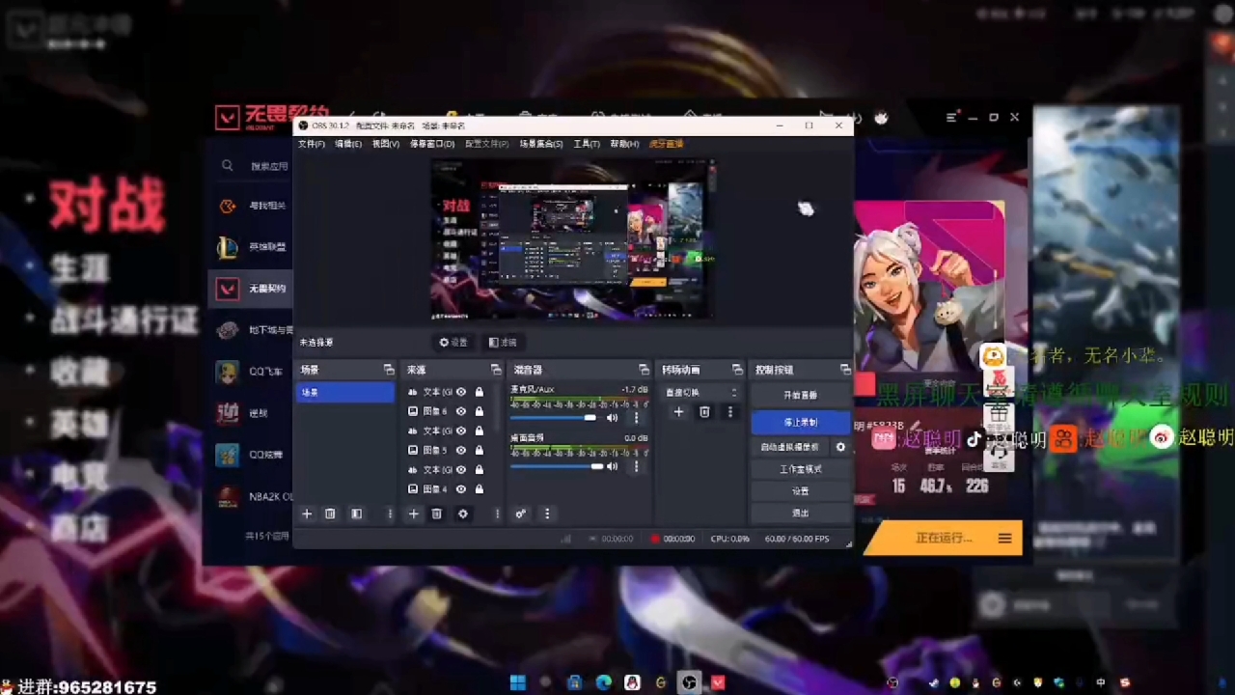The height and width of the screenshot is (695, 1235).
Task: Unlock the 图像 5 source lock
Action: coord(479,450)
